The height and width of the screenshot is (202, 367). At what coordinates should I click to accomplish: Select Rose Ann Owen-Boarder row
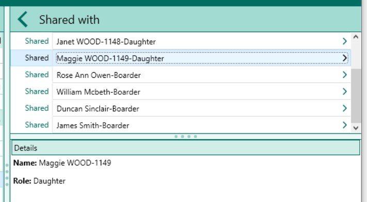[181, 75]
